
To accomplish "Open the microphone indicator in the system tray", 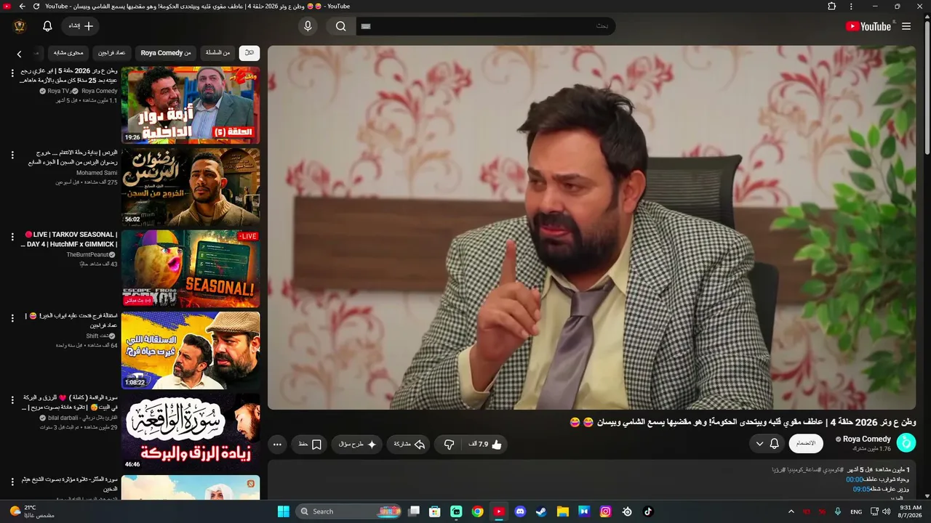I will coord(838,511).
